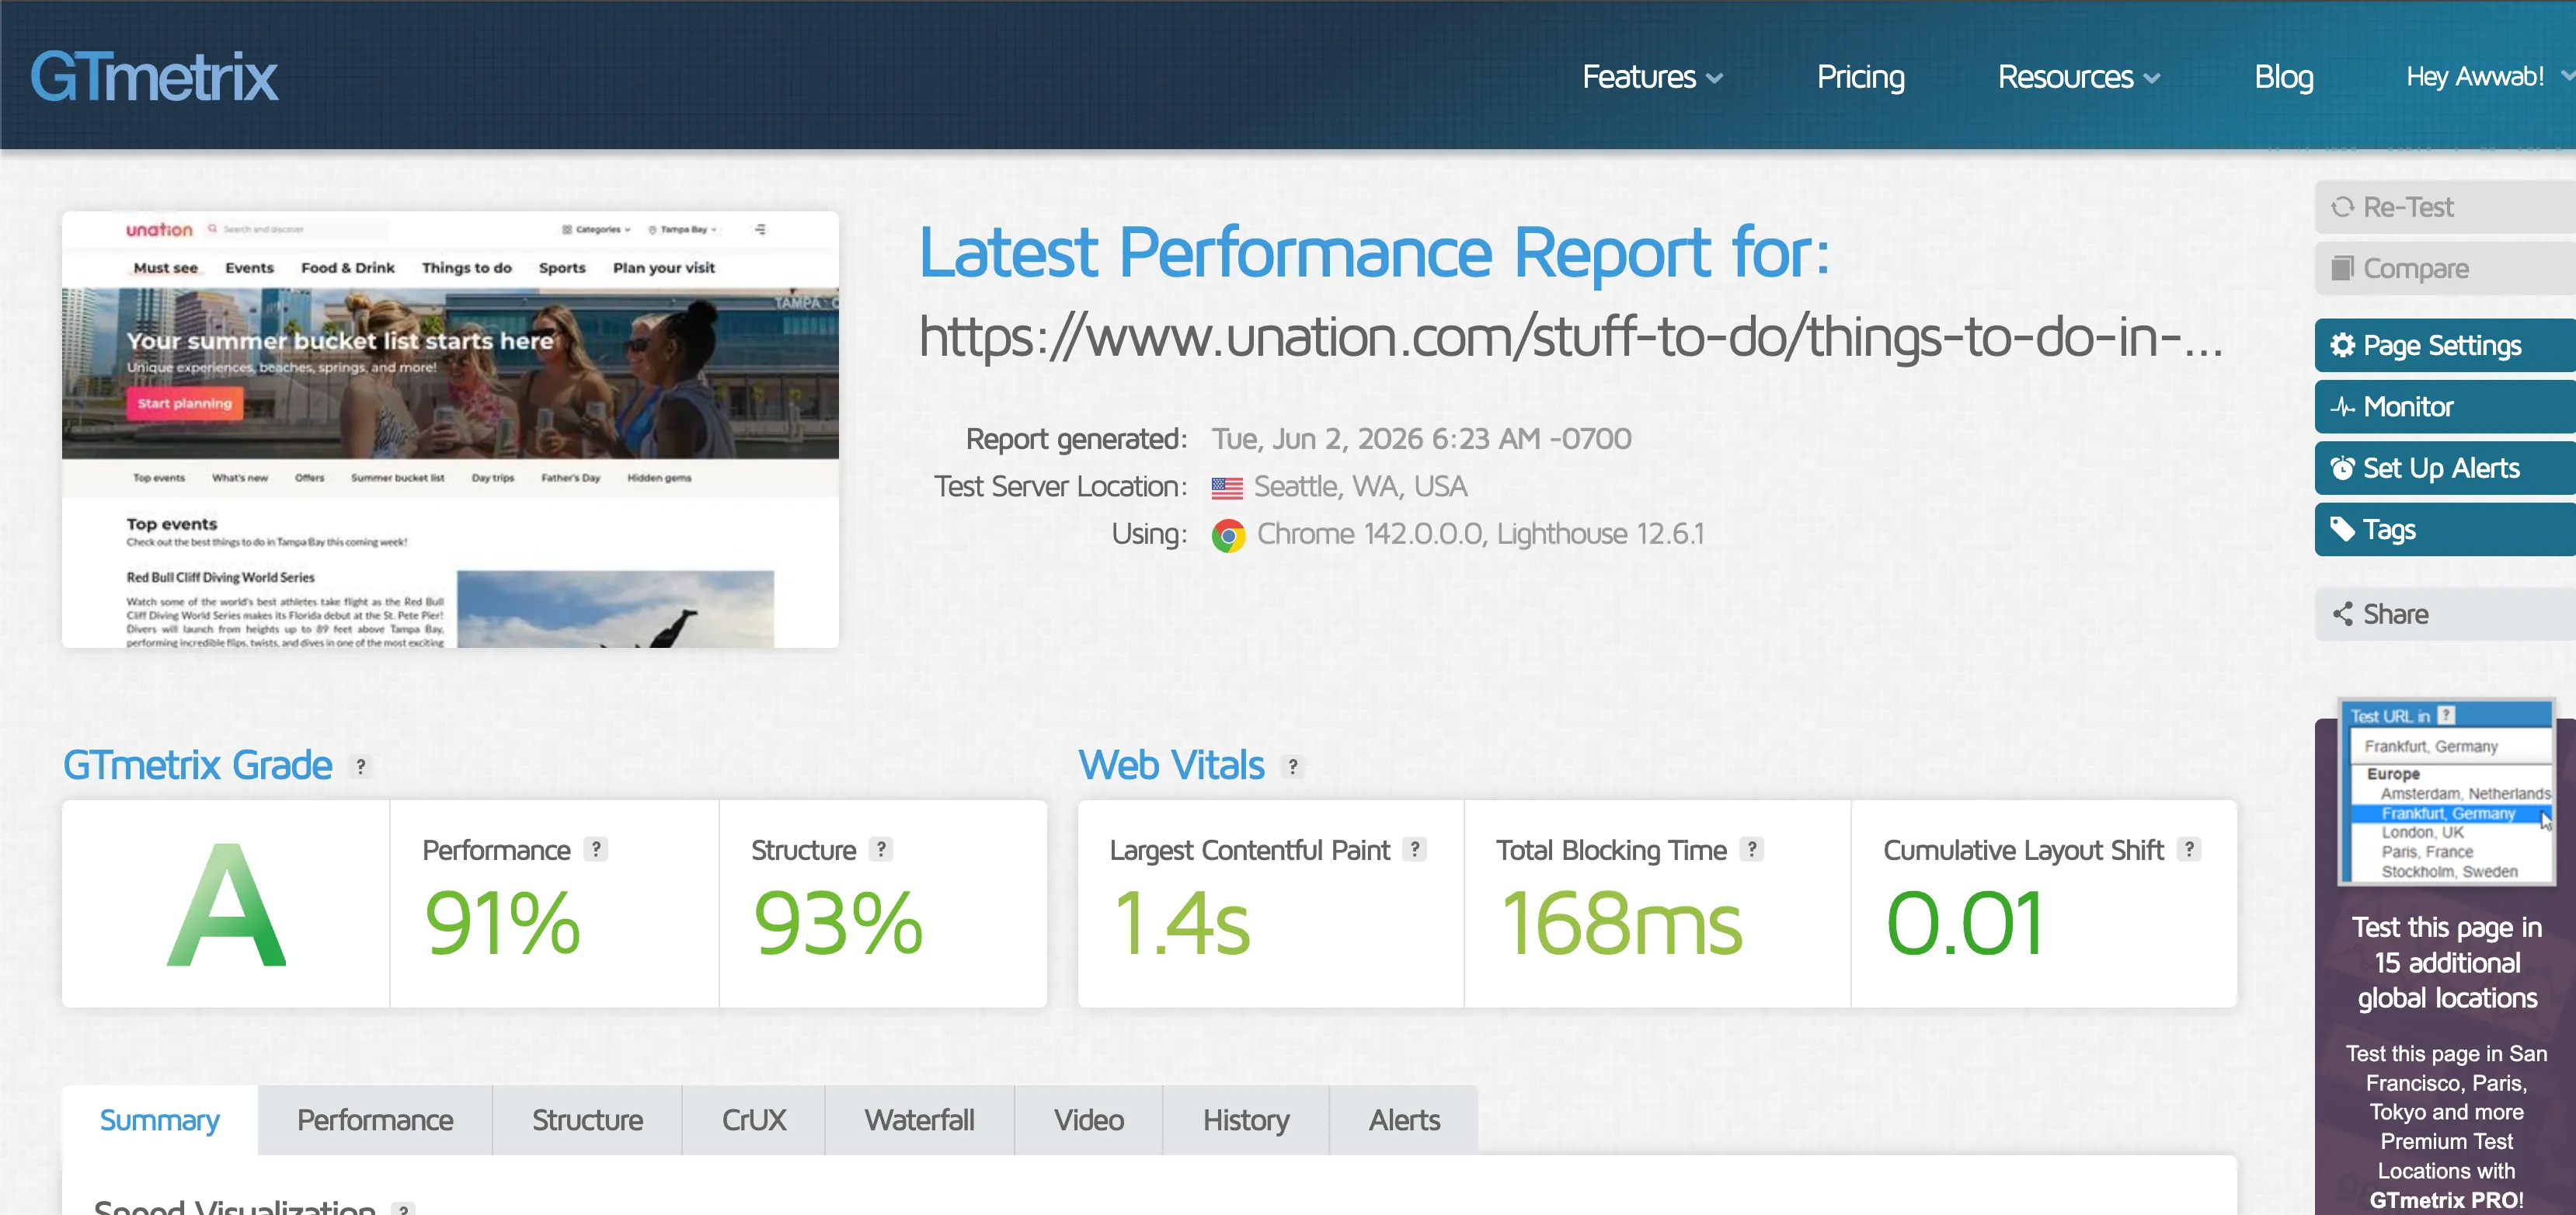The image size is (2576, 1215).
Task: Click the 0.01 layout shift value
Action: tap(1964, 924)
